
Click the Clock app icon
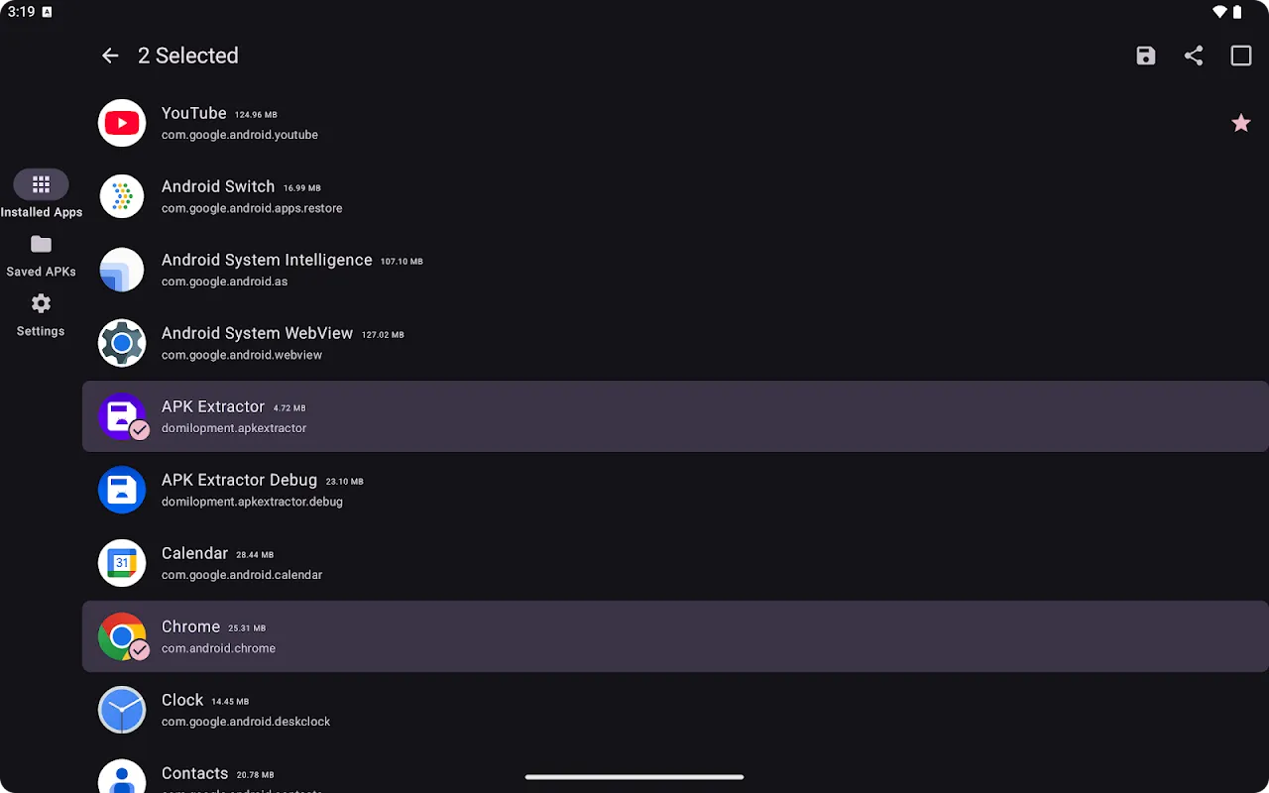point(121,710)
